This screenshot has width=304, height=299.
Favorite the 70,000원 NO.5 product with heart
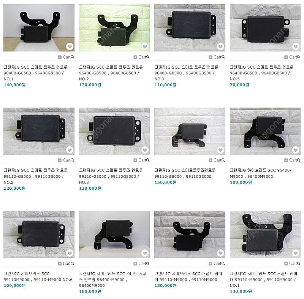click(x=296, y=46)
